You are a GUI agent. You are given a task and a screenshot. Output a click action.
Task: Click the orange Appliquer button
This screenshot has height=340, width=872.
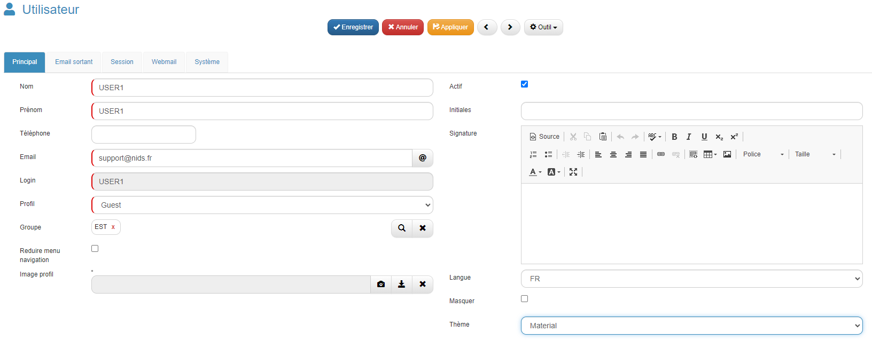tap(450, 27)
